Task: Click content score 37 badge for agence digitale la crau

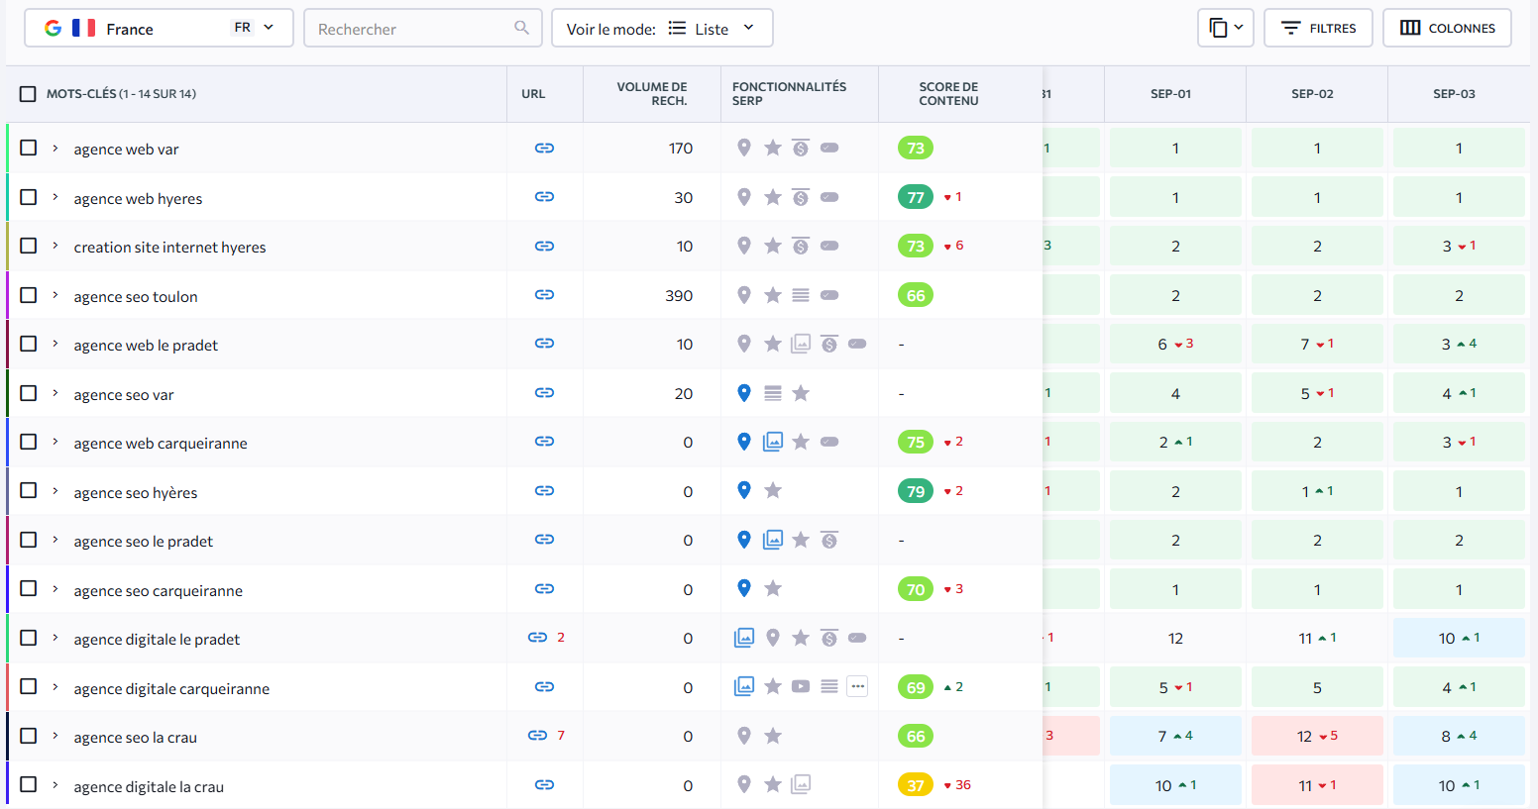Action: coord(916,785)
